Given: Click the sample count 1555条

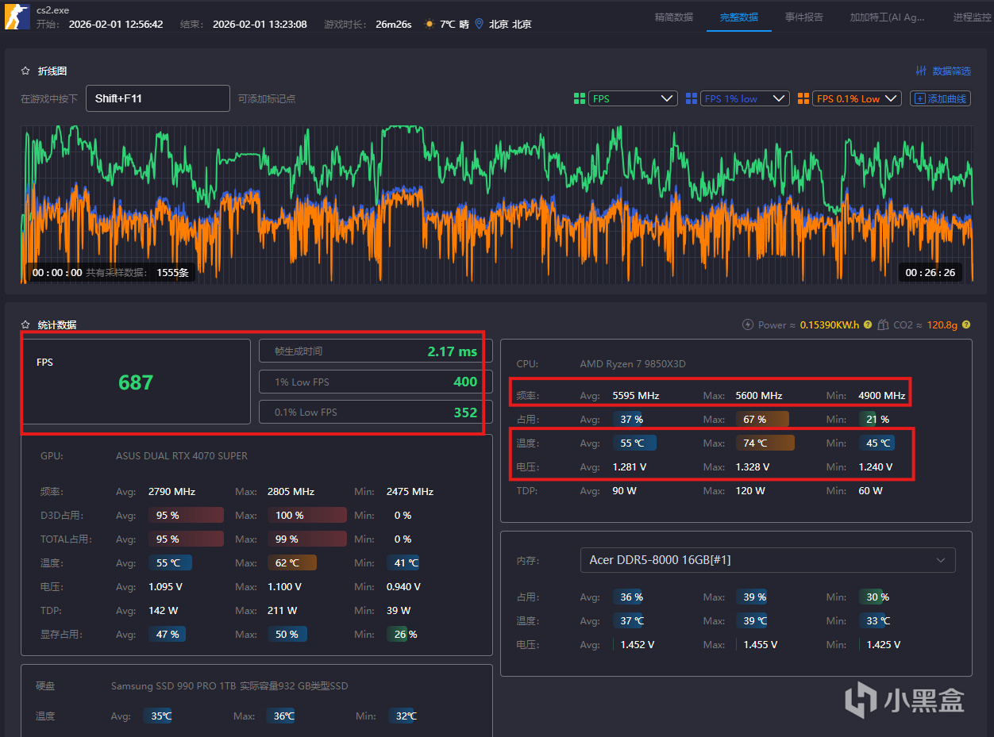Looking at the screenshot, I should point(172,272).
